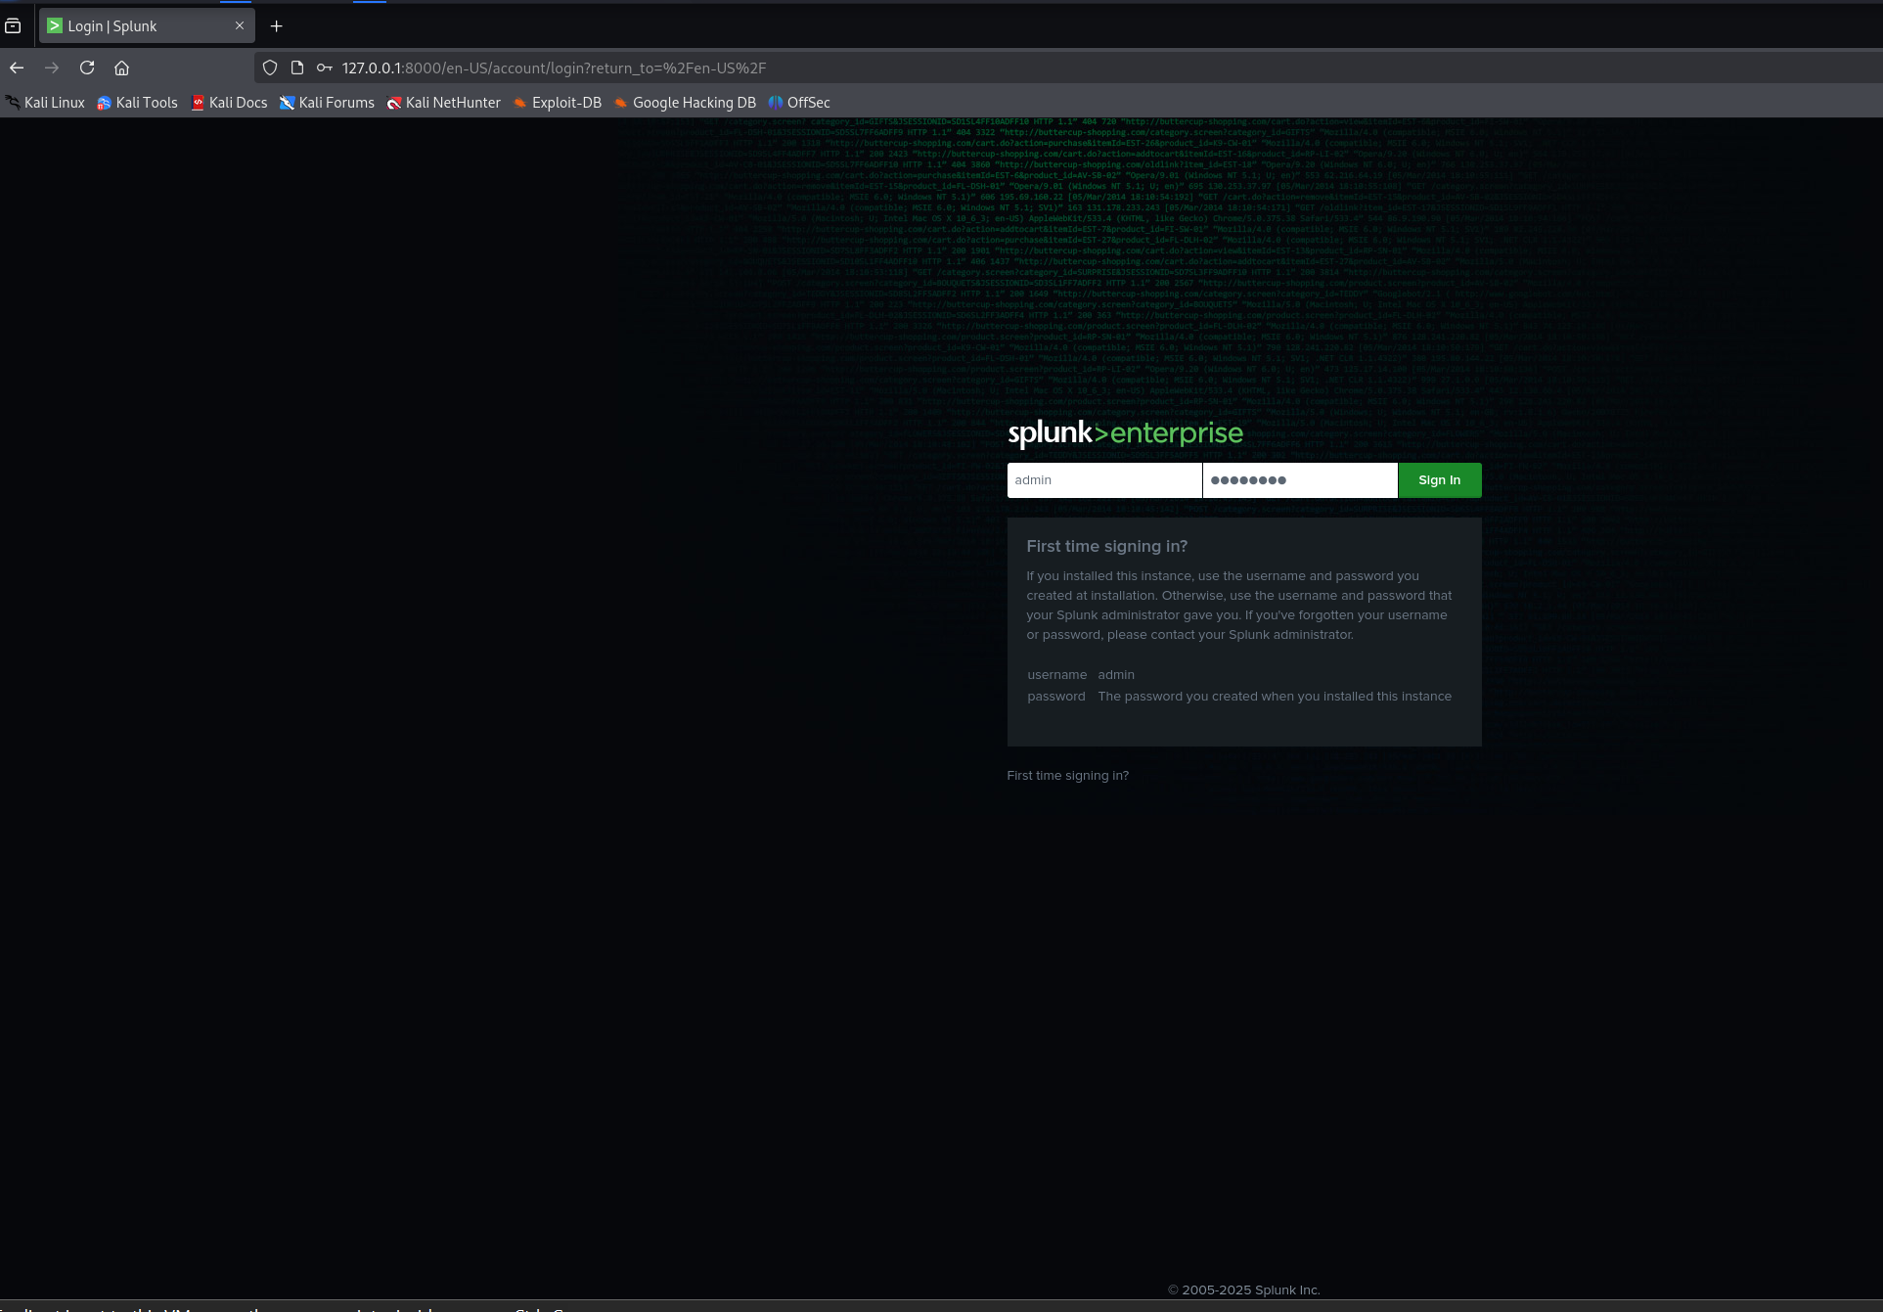Click the saved login key icon in address bar

coord(324,68)
